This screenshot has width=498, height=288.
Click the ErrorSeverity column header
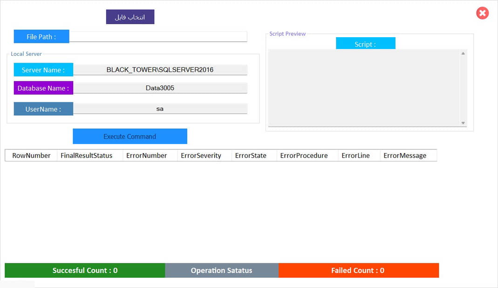pos(201,155)
